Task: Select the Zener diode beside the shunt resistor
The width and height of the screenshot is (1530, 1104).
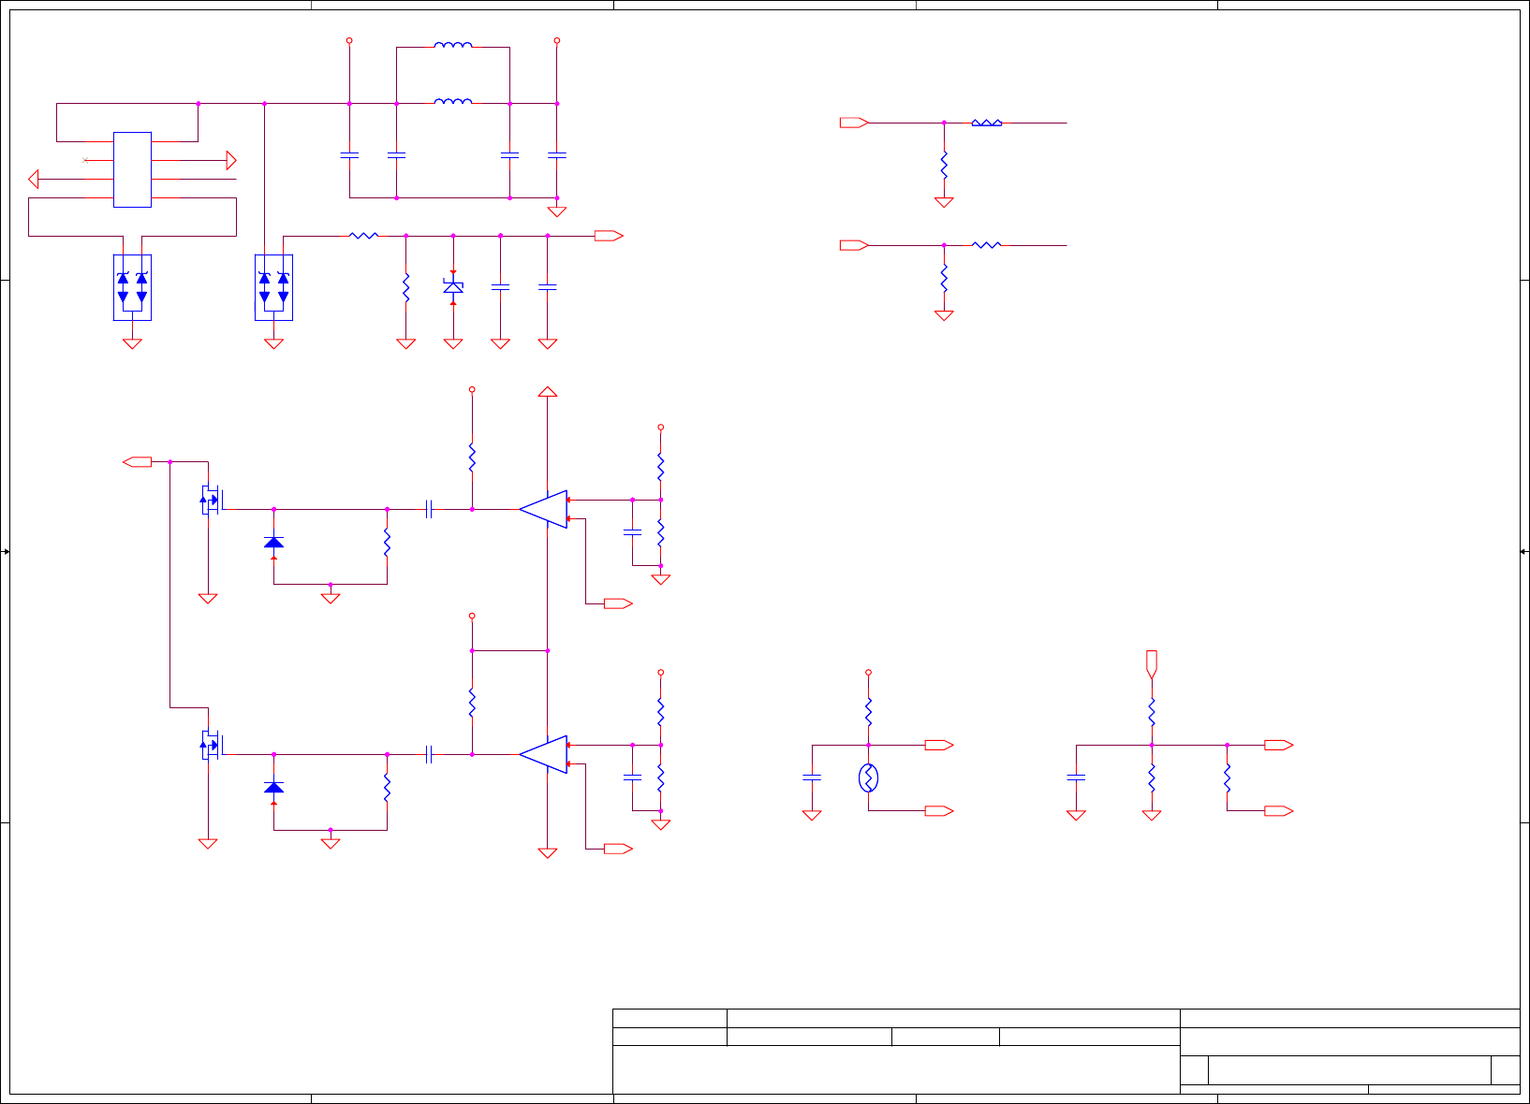Action: pos(453,287)
